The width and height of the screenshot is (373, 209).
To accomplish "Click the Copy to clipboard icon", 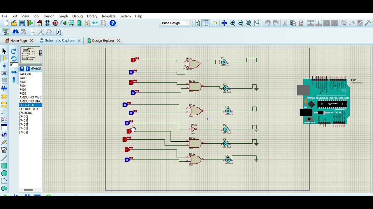I will click(293, 23).
